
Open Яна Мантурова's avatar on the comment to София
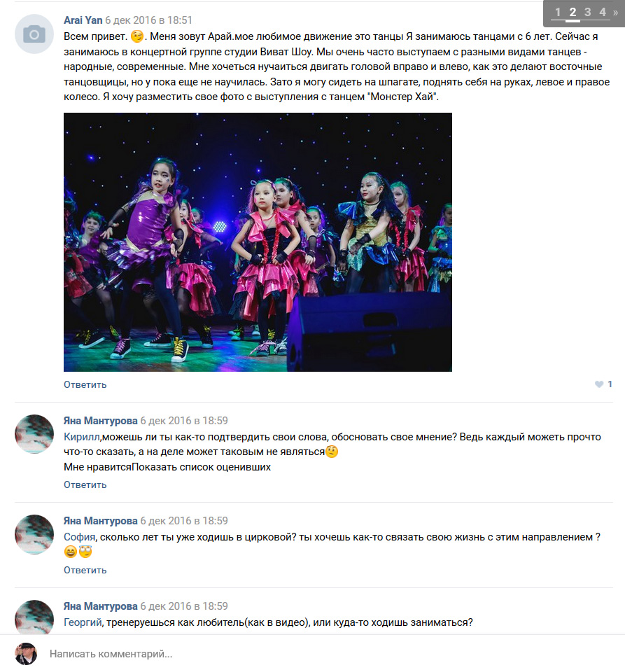34,534
